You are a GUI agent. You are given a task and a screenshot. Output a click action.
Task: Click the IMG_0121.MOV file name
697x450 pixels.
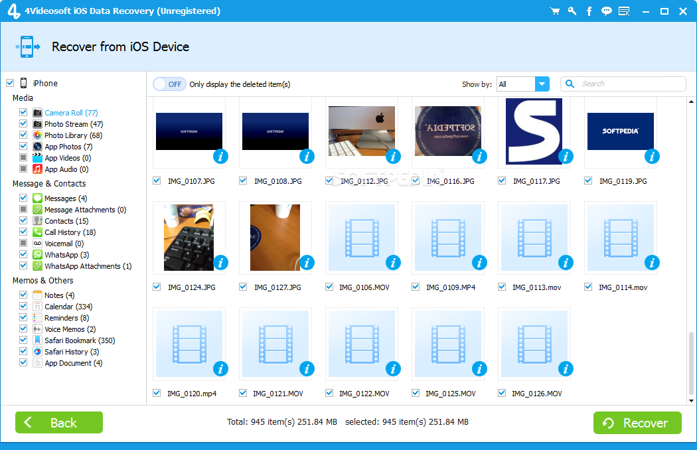point(278,394)
